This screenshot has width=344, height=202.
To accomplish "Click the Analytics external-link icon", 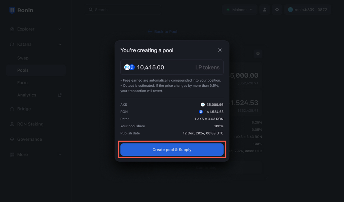I will [59, 95].
